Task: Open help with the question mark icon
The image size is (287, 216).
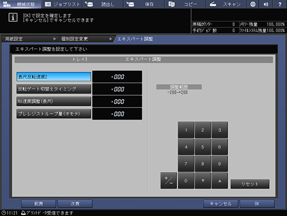Action: click(x=280, y=4)
